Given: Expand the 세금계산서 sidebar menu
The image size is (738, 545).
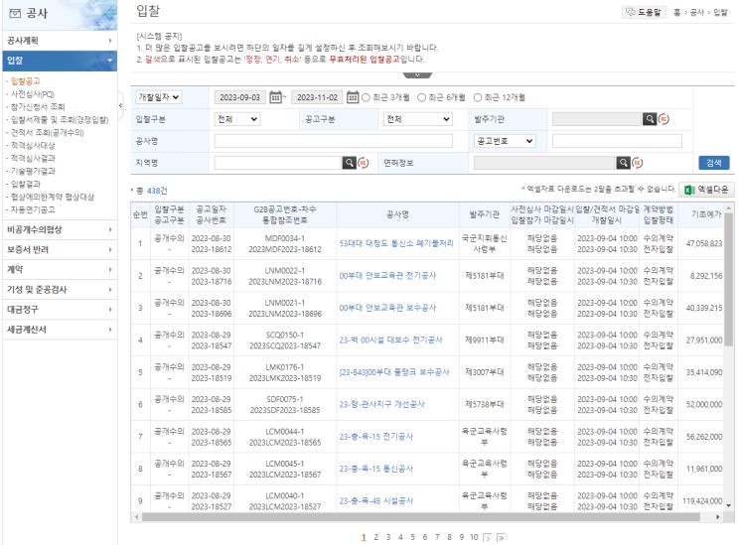Looking at the screenshot, I should tap(60, 330).
